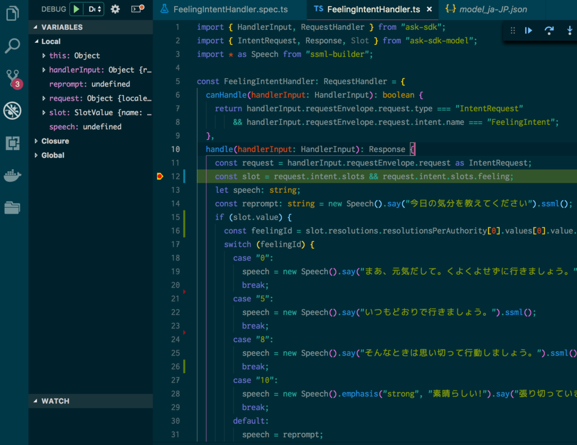Viewport: 577px width, 445px height.
Task: Open the Explorer files icon in activity bar
Action: coord(12,14)
